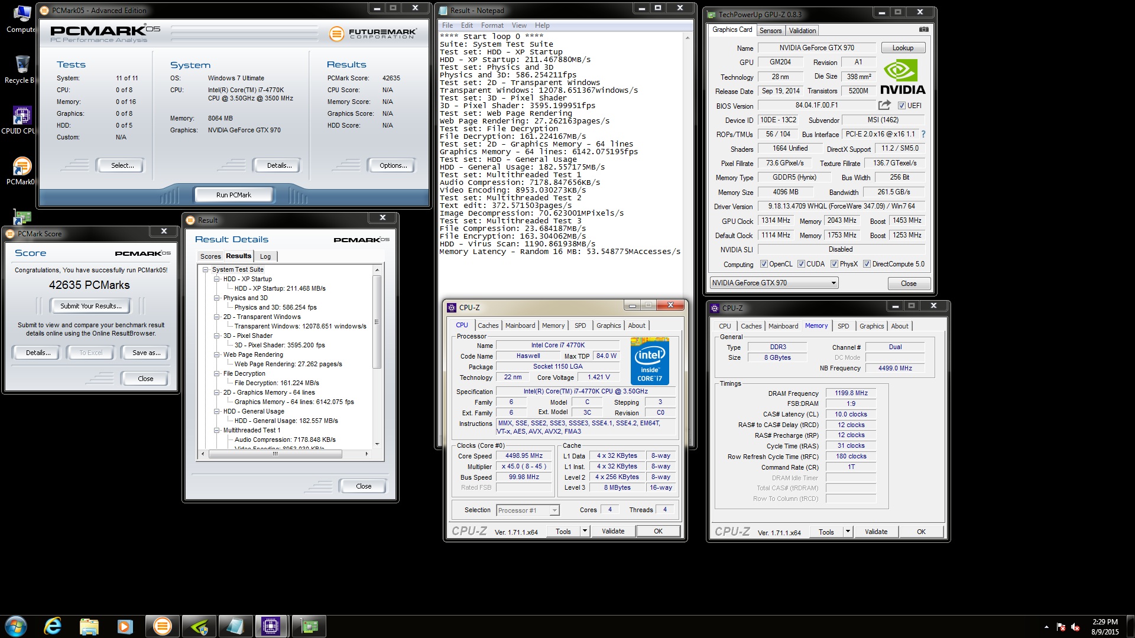Click the Options... button in PCMark05

click(393, 165)
